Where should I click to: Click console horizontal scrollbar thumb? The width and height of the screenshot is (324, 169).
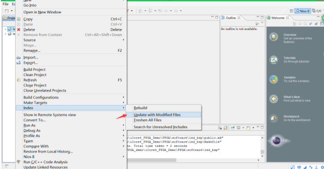(x=152, y=160)
